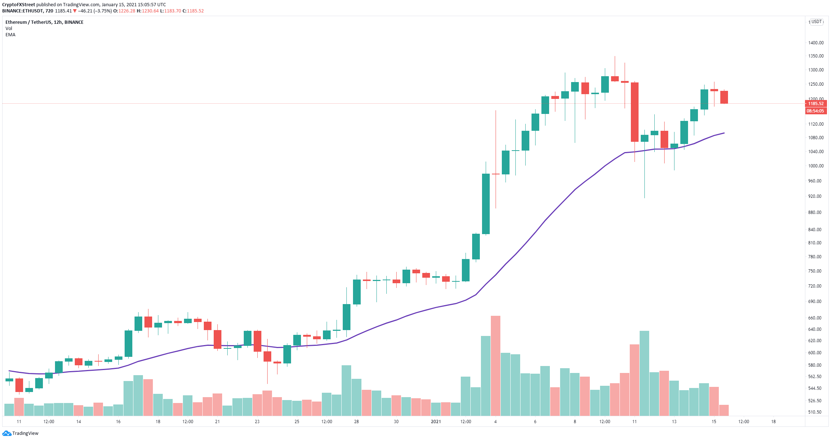Click the 2021 date marker on timeline
831x440 pixels.
tap(436, 422)
